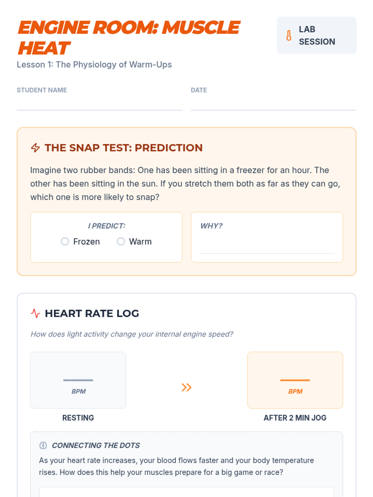Image resolution: width=373 pixels, height=497 pixels.
Task: Click the Connecting the Dots answer box
Action: coord(186,492)
